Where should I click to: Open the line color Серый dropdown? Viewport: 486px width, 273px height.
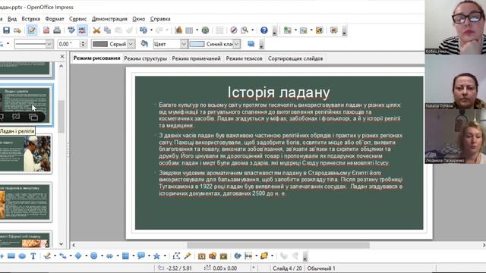pos(131,44)
